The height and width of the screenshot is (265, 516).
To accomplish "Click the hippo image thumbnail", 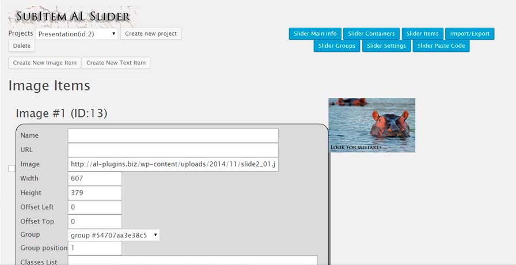I will coord(372,125).
